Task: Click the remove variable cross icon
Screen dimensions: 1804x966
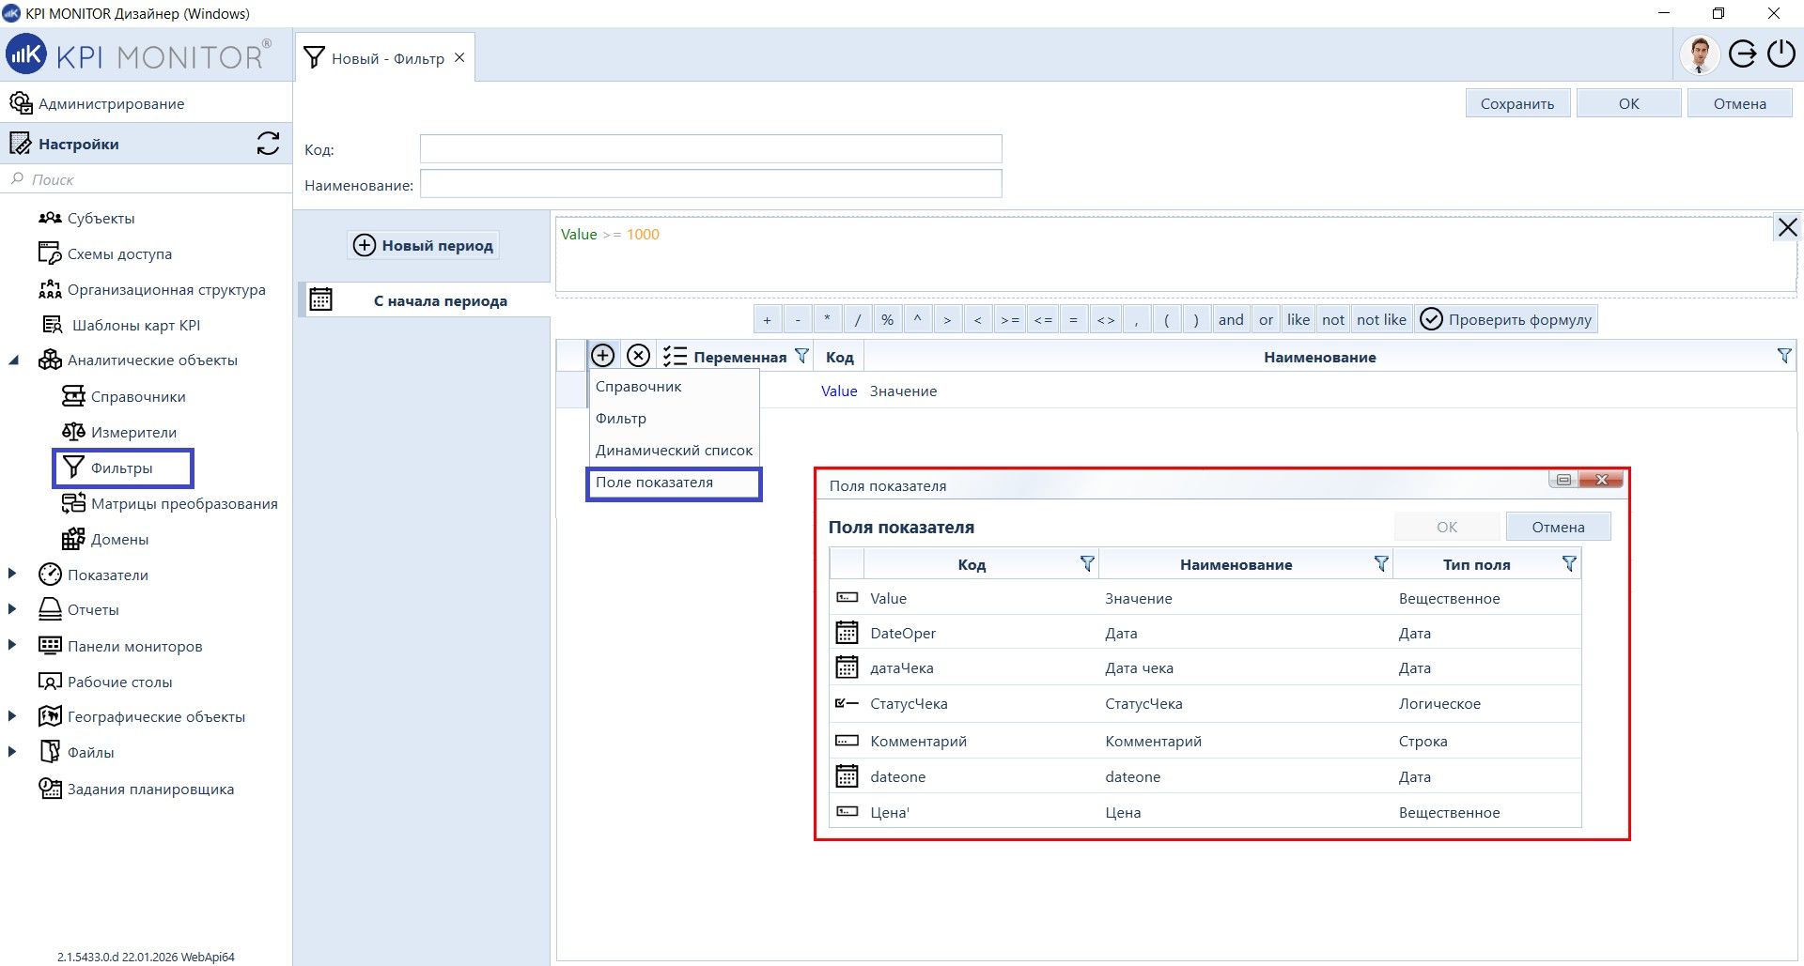Action: pyautogui.click(x=638, y=356)
